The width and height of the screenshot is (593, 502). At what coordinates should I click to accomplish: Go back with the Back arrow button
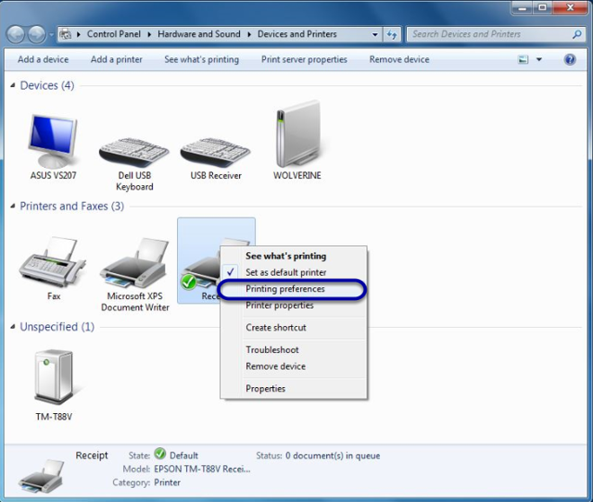coord(16,35)
